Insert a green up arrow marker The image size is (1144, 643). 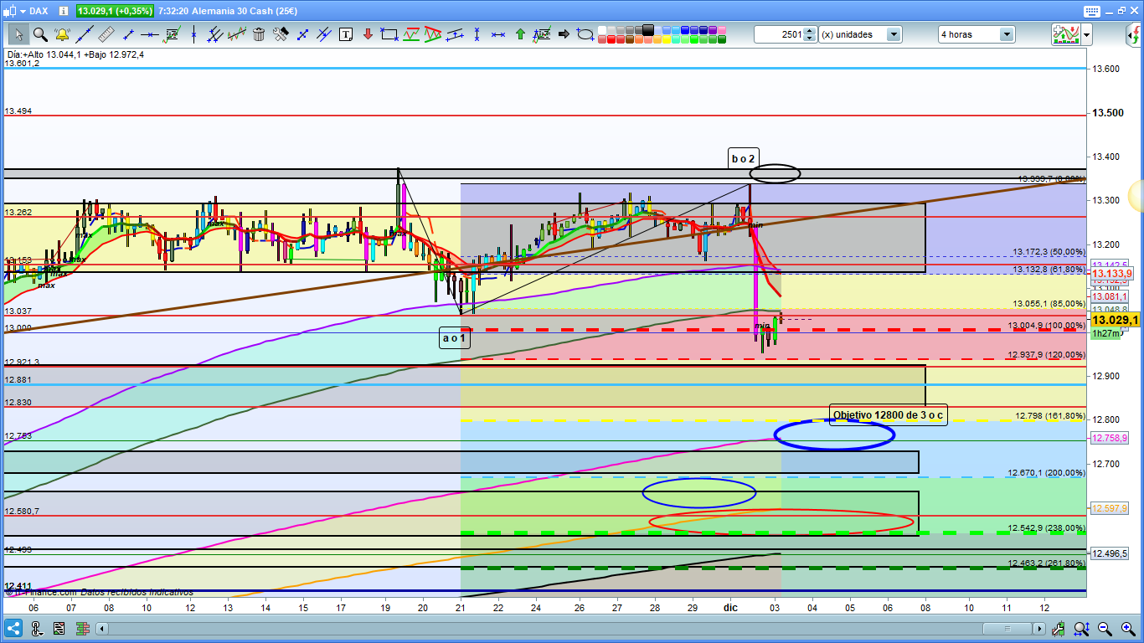coord(520,34)
